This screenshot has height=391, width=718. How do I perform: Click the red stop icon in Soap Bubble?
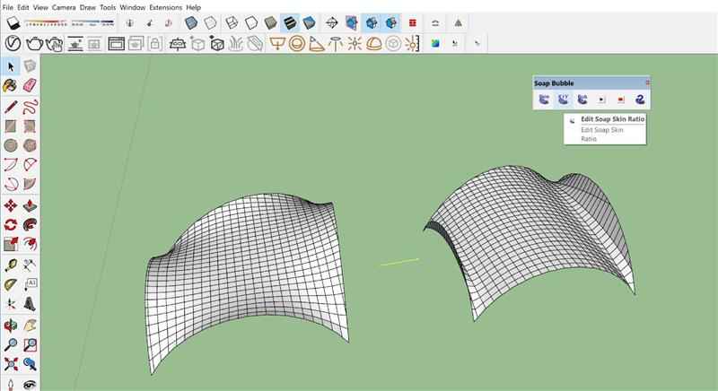point(621,100)
